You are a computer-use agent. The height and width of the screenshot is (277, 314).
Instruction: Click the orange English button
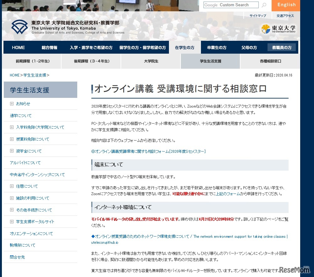coord(286,5)
